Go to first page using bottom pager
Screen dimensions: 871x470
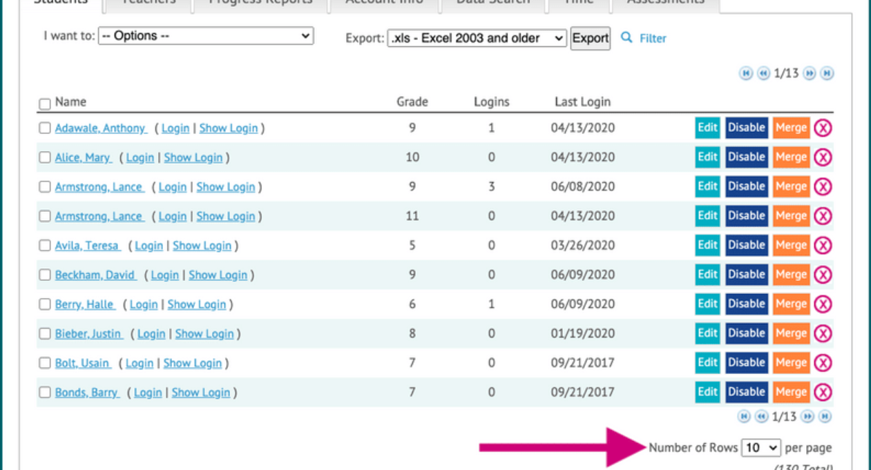[x=744, y=416]
